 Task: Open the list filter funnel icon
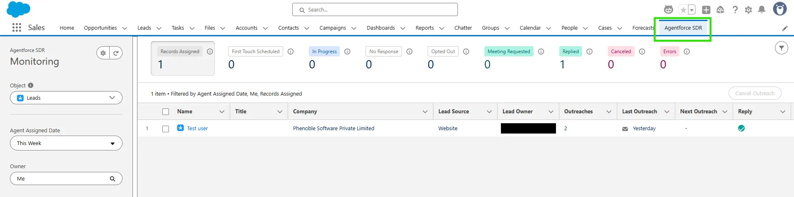[x=781, y=48]
